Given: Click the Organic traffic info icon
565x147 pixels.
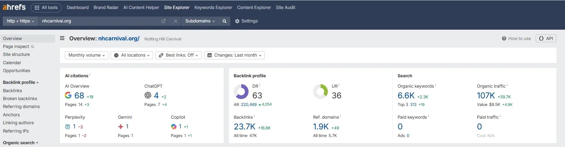Looking at the screenshot, I should coord(507,85).
